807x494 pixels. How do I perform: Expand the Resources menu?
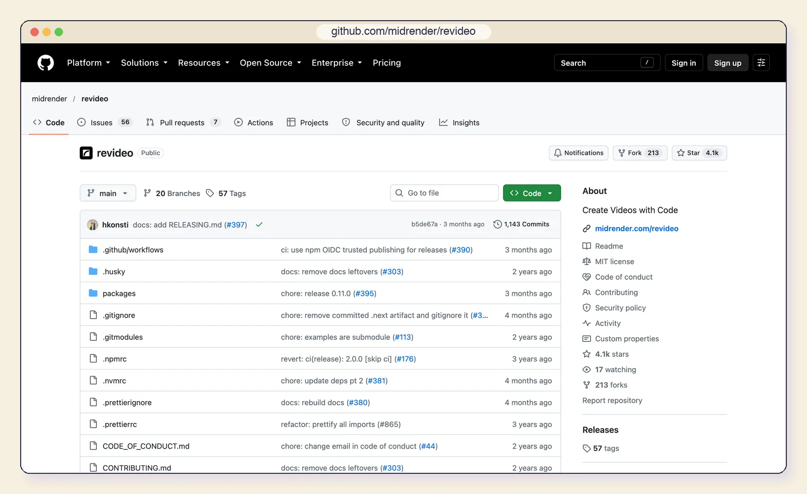(x=203, y=63)
